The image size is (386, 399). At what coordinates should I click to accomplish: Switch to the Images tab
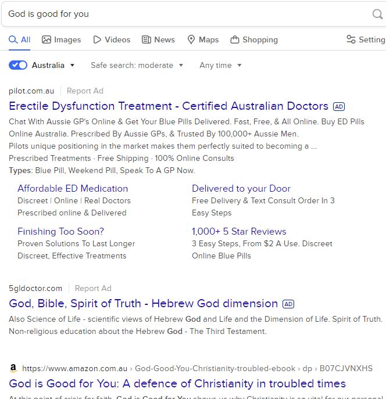(62, 39)
